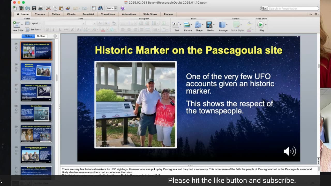Screen dimensions: 331x186
Task: Switch sidebar to Outline view
Action: tap(41, 36)
